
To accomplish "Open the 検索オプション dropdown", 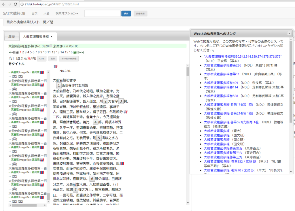I will click(x=67, y=13).
